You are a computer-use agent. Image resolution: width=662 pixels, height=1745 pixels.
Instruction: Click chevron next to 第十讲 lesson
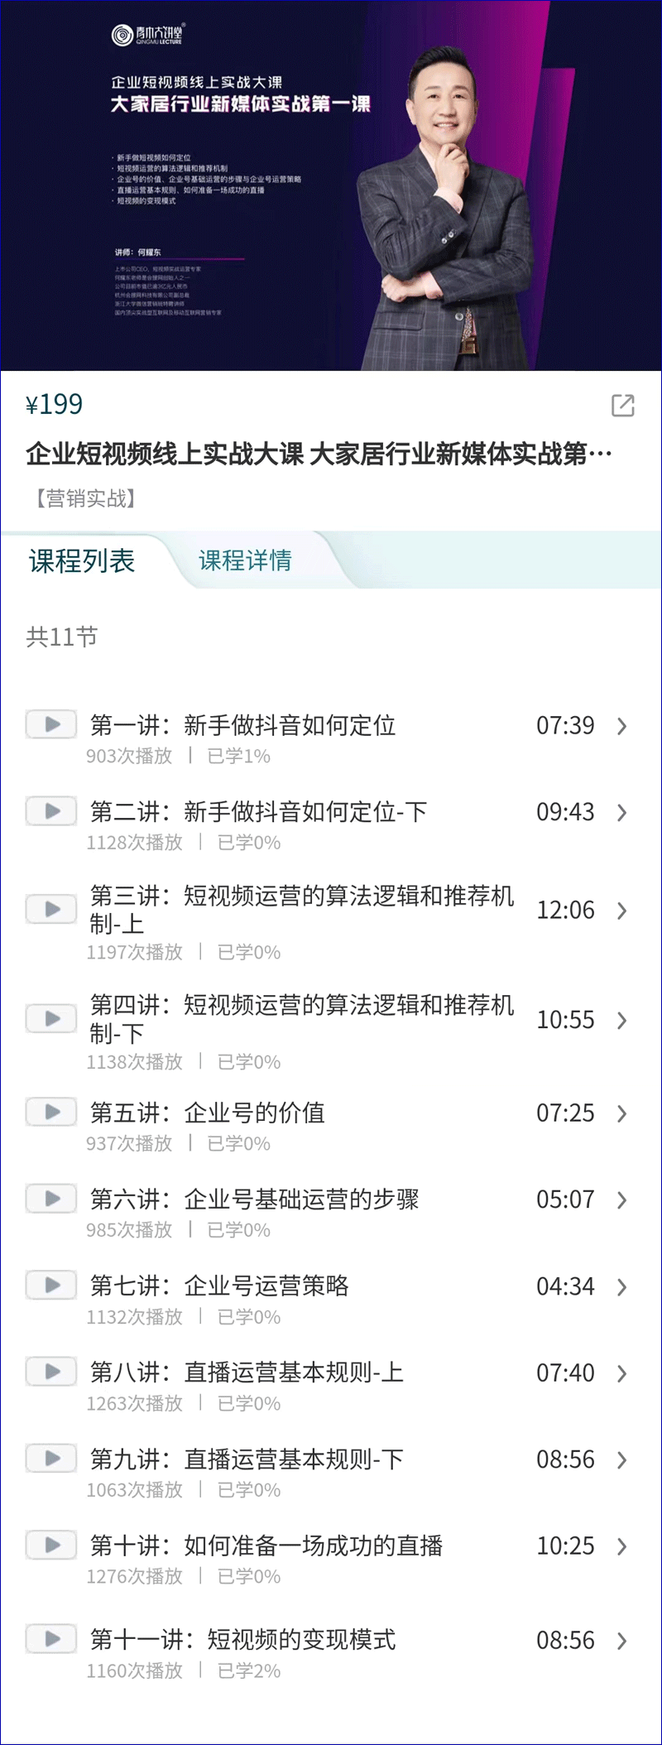[x=622, y=1546]
